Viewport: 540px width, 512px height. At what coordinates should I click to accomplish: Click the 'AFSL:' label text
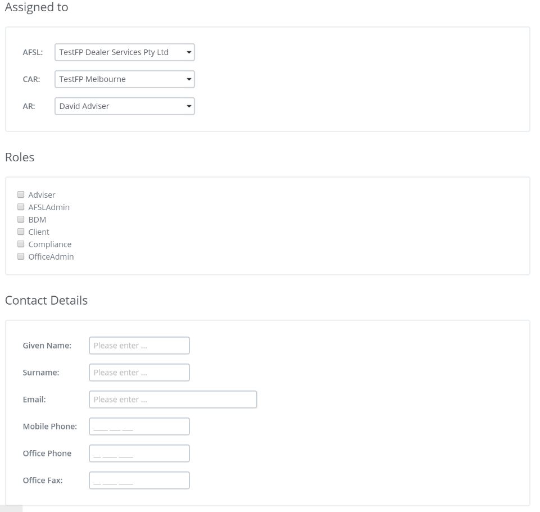[x=33, y=52]
